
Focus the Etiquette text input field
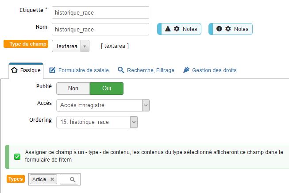click(x=100, y=12)
